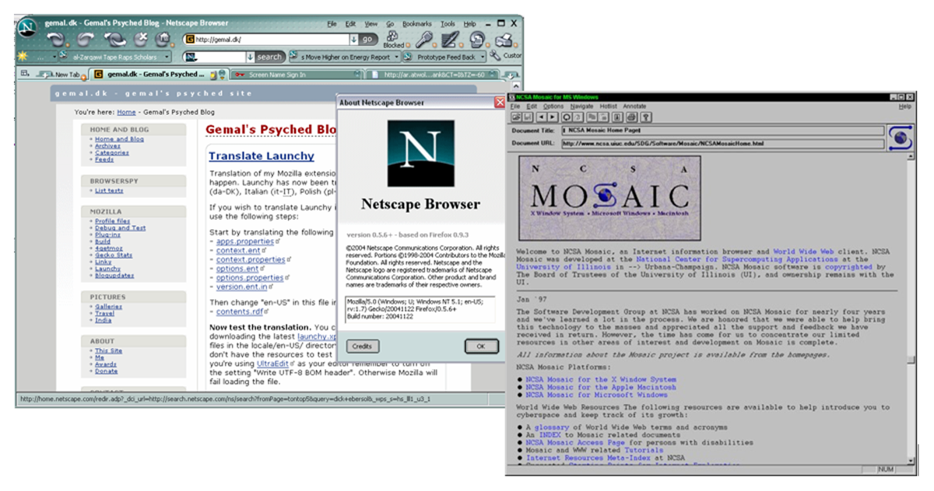Click the print icon in Mosaic toolbar
Viewport: 934px width, 491px height.
pos(632,117)
